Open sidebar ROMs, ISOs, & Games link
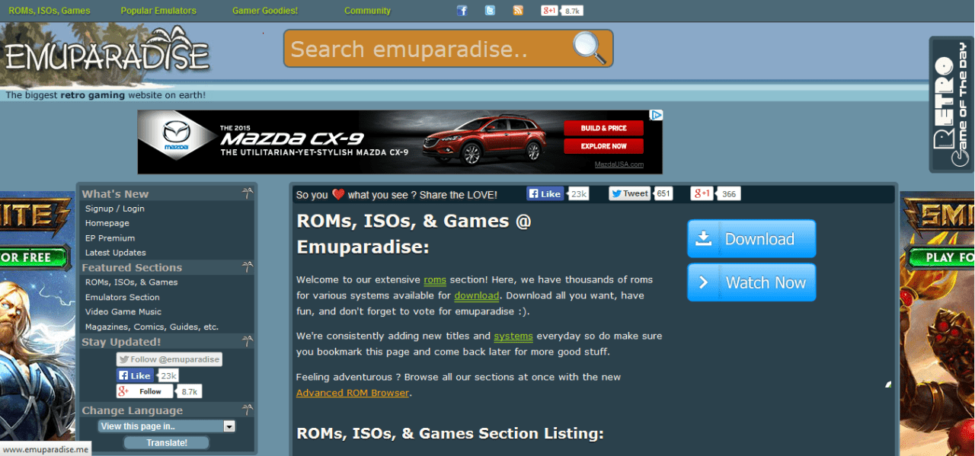 [x=132, y=282]
